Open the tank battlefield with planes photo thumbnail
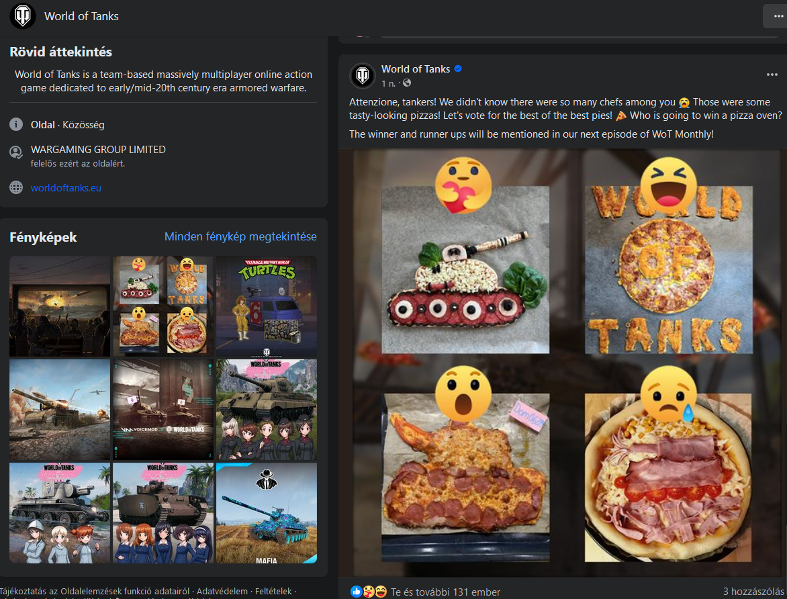This screenshot has height=599, width=787. click(x=60, y=410)
